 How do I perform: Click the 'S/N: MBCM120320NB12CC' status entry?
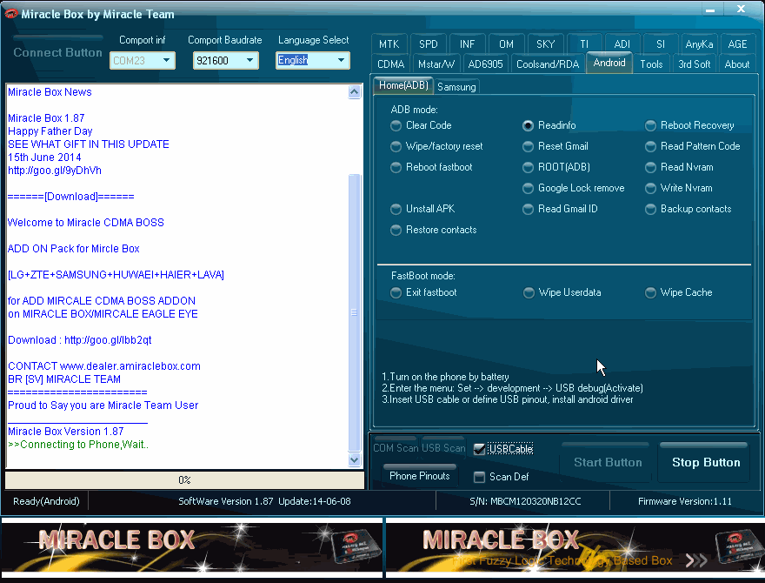[525, 501]
